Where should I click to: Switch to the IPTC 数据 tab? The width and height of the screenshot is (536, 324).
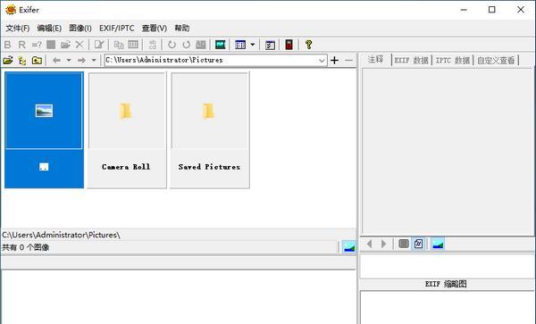click(453, 61)
